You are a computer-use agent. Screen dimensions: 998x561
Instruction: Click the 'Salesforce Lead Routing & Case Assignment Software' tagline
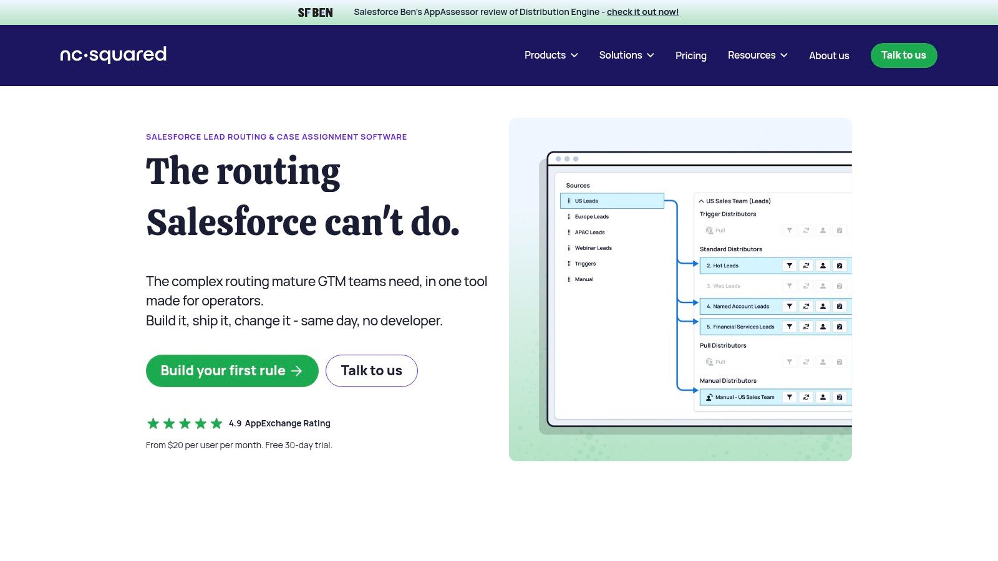(276, 137)
